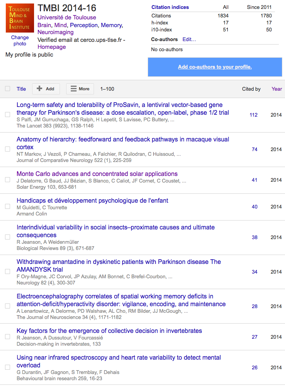
Task: Sort articles by Title column header
Action: pyautogui.click(x=21, y=89)
